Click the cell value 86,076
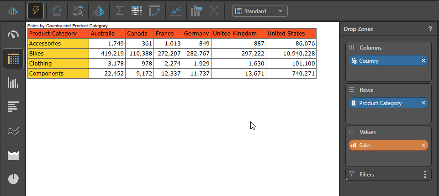The image size is (439, 196). [291, 44]
